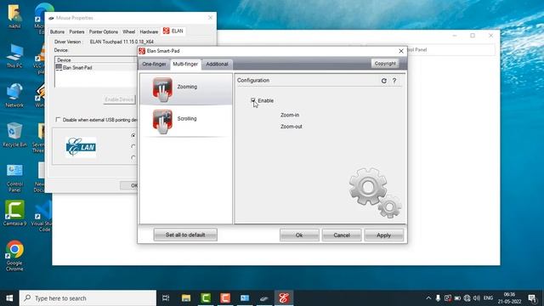
Task: Launch Camtasia 9 desktop shortcut
Action: coord(14,213)
